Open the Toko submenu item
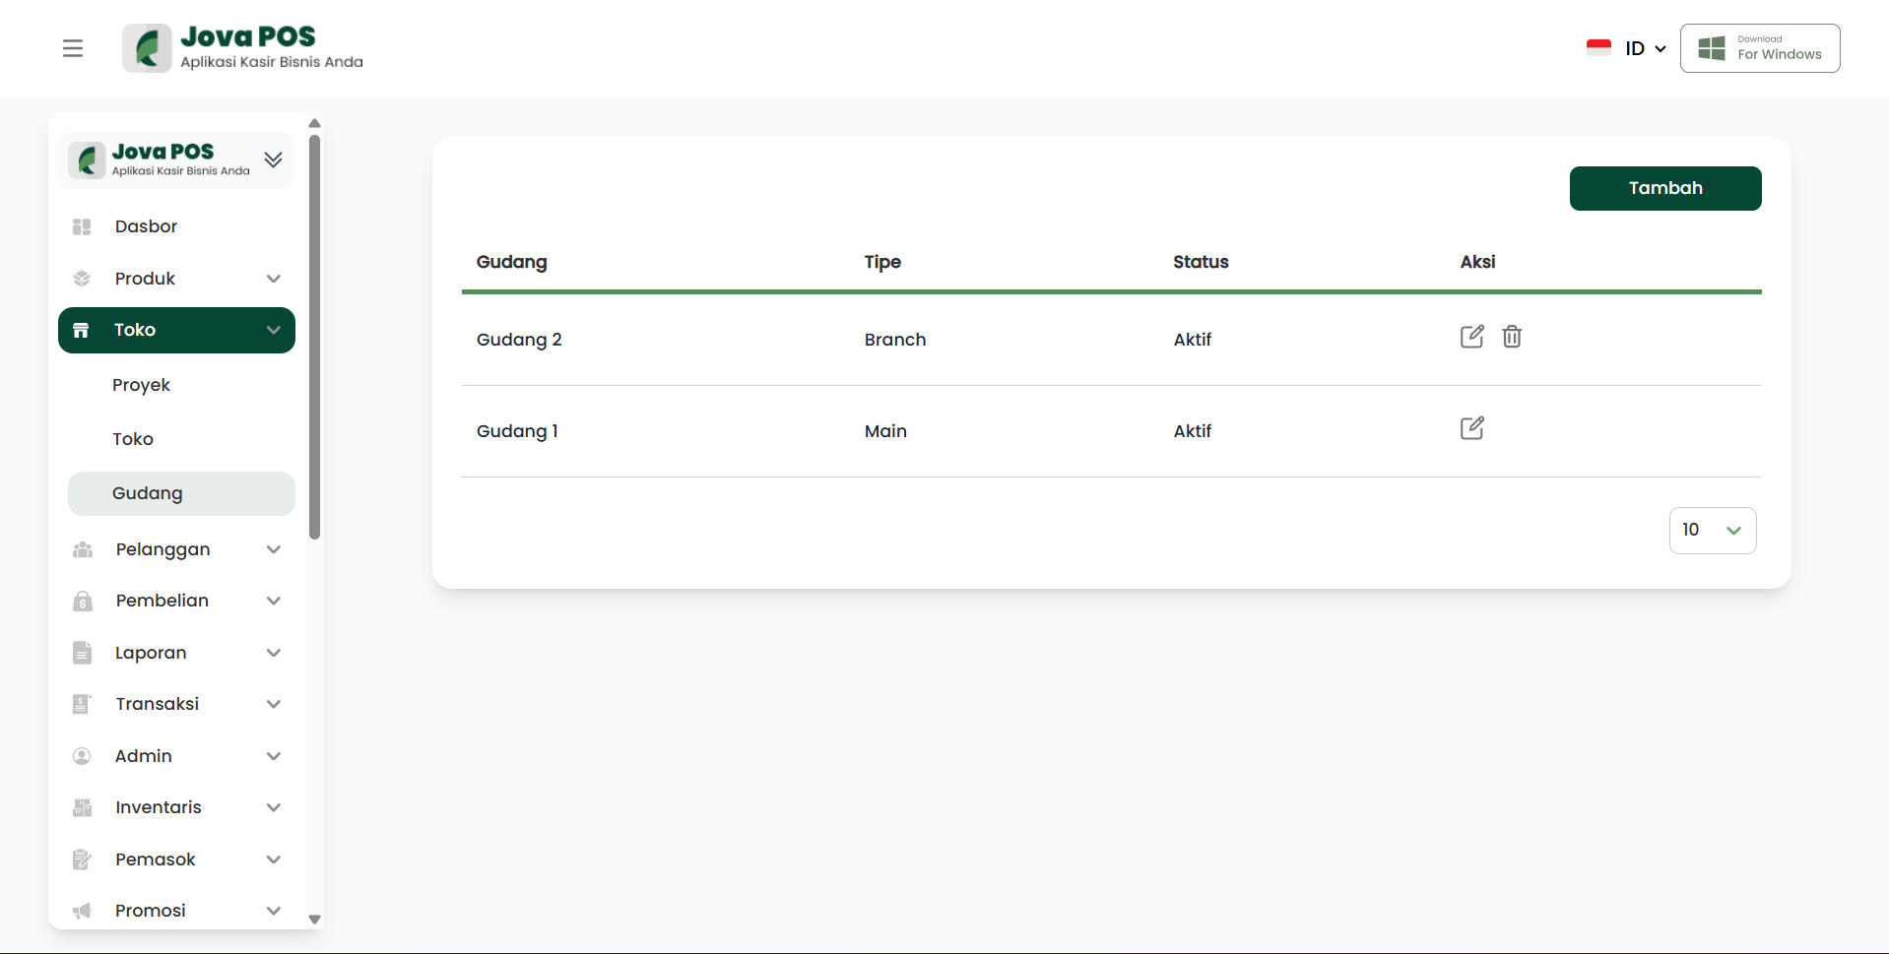 point(133,439)
